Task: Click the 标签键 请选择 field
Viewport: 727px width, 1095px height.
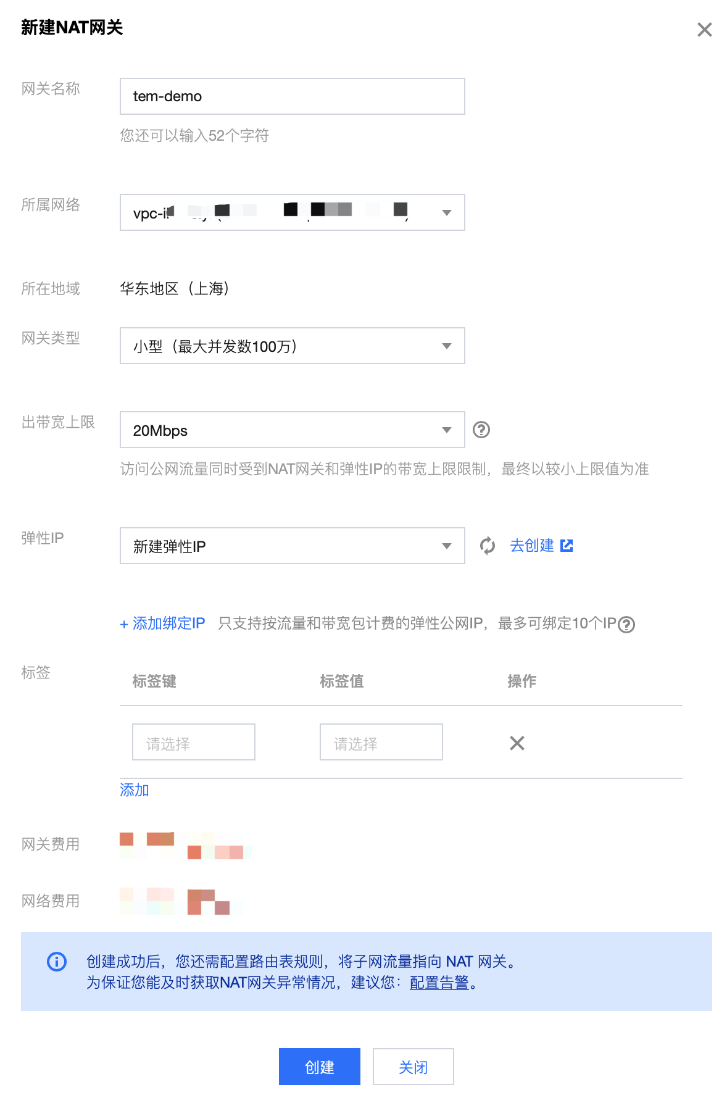Action: (x=194, y=742)
